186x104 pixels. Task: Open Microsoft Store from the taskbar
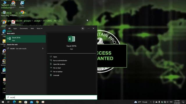click(26, 102)
